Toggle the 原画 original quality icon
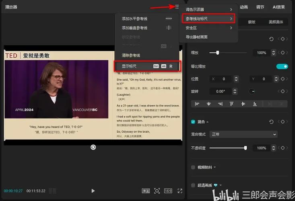295x201 pixels. (x=146, y=191)
